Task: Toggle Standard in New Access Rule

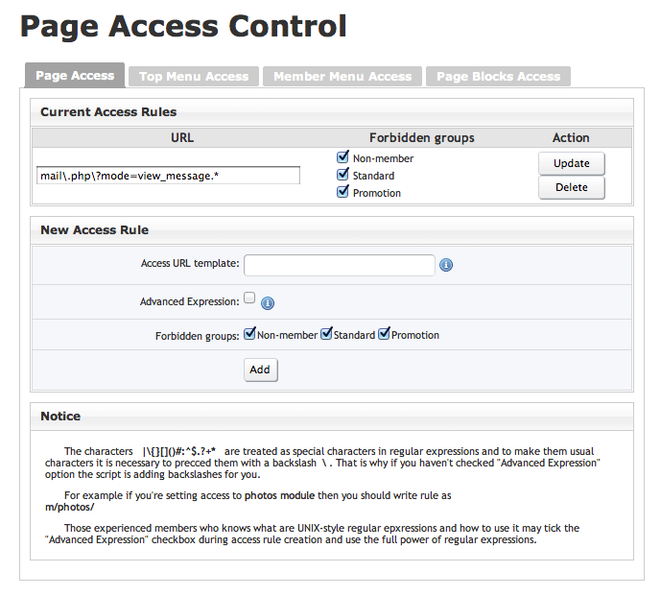Action: pos(326,334)
